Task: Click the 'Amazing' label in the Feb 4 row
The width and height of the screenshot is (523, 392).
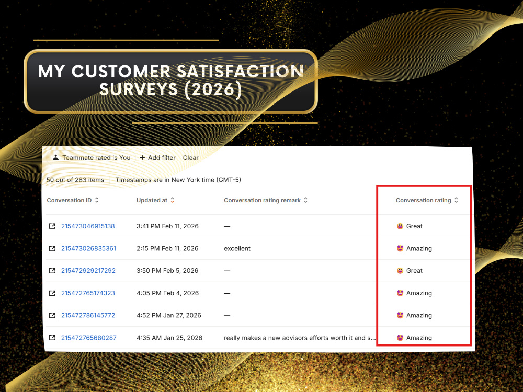Action: point(419,293)
